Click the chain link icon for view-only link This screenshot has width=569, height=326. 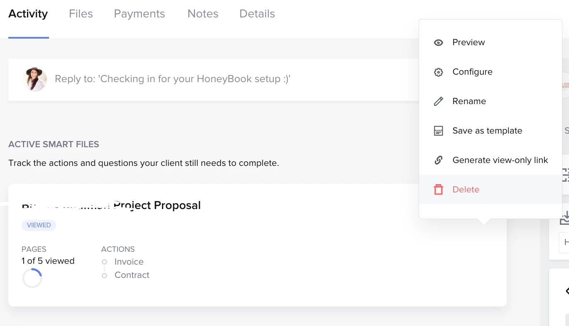[x=438, y=161]
